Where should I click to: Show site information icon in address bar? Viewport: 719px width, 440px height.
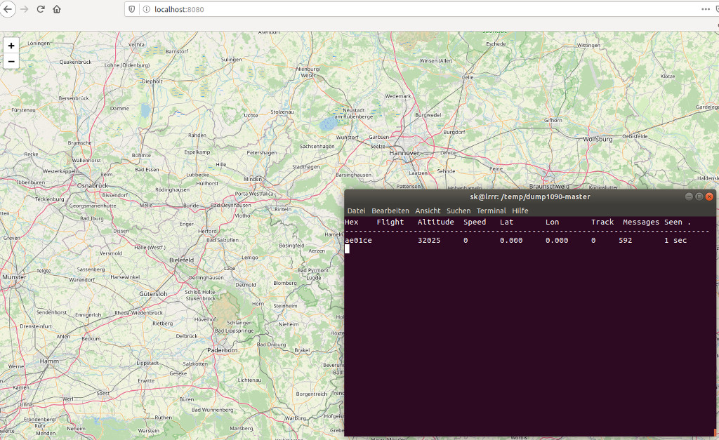coord(147,9)
